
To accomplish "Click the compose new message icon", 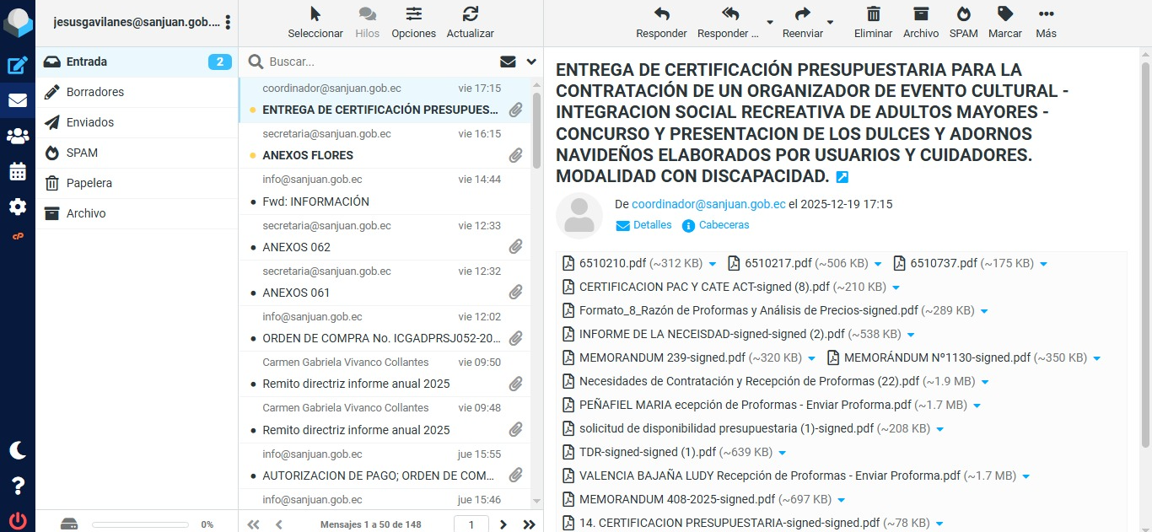I will (x=17, y=65).
